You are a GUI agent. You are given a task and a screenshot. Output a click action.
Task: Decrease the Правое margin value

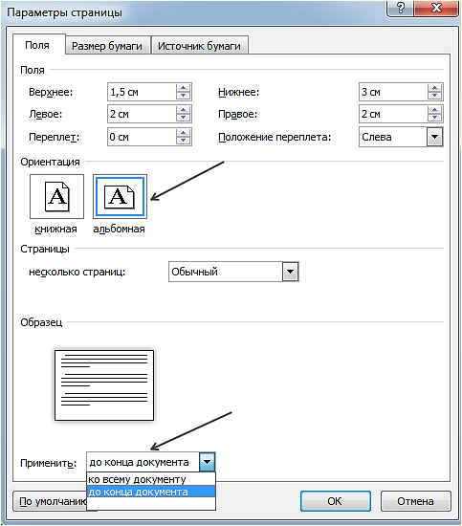coord(435,118)
